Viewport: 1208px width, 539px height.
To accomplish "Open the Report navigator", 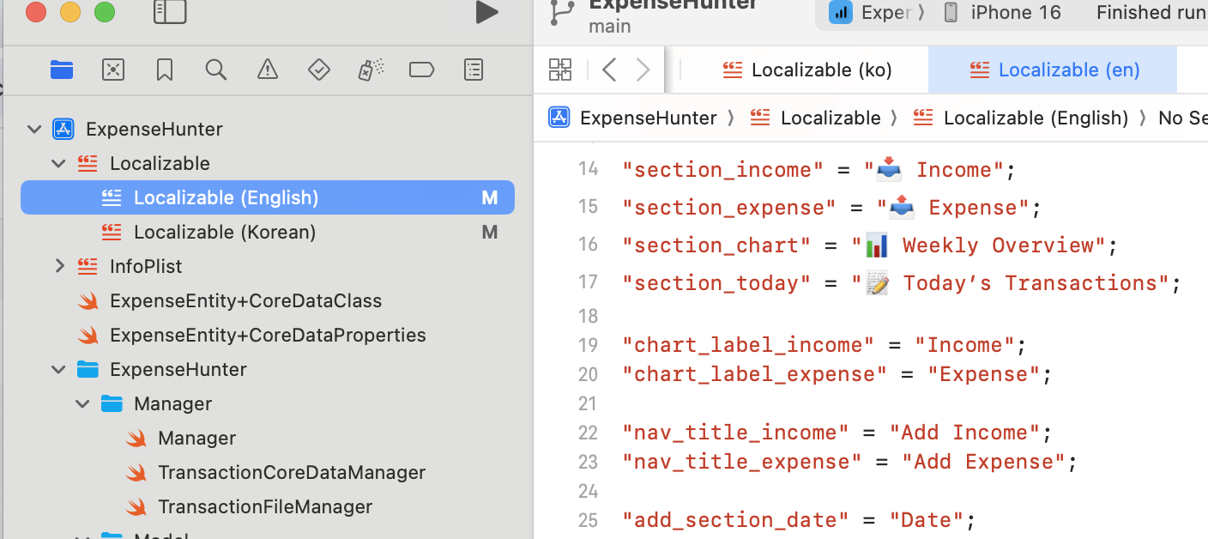I will [474, 70].
